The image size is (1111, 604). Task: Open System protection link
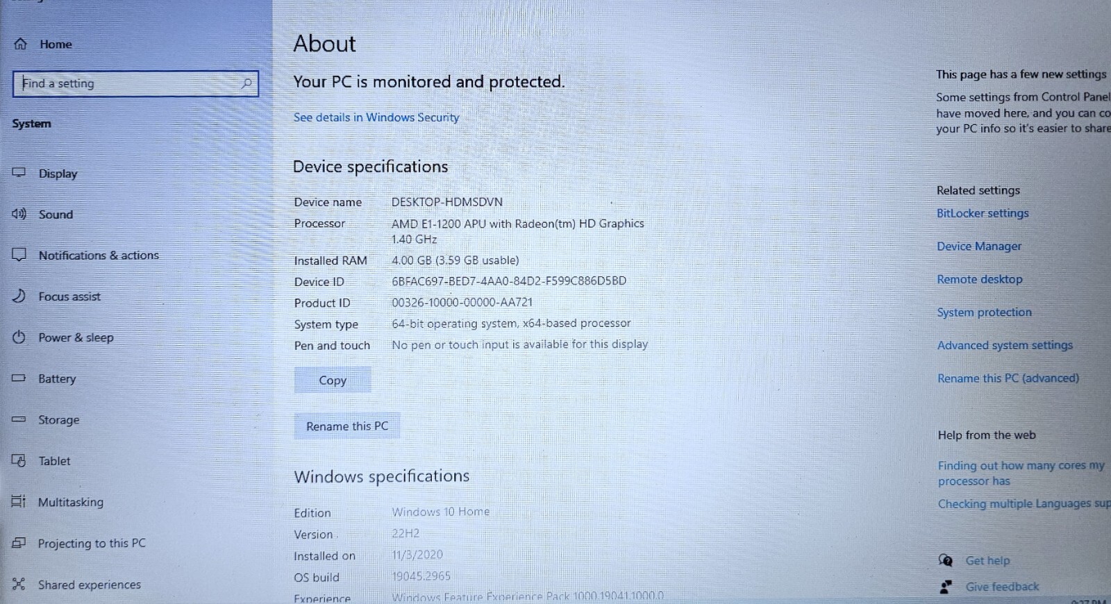click(985, 312)
